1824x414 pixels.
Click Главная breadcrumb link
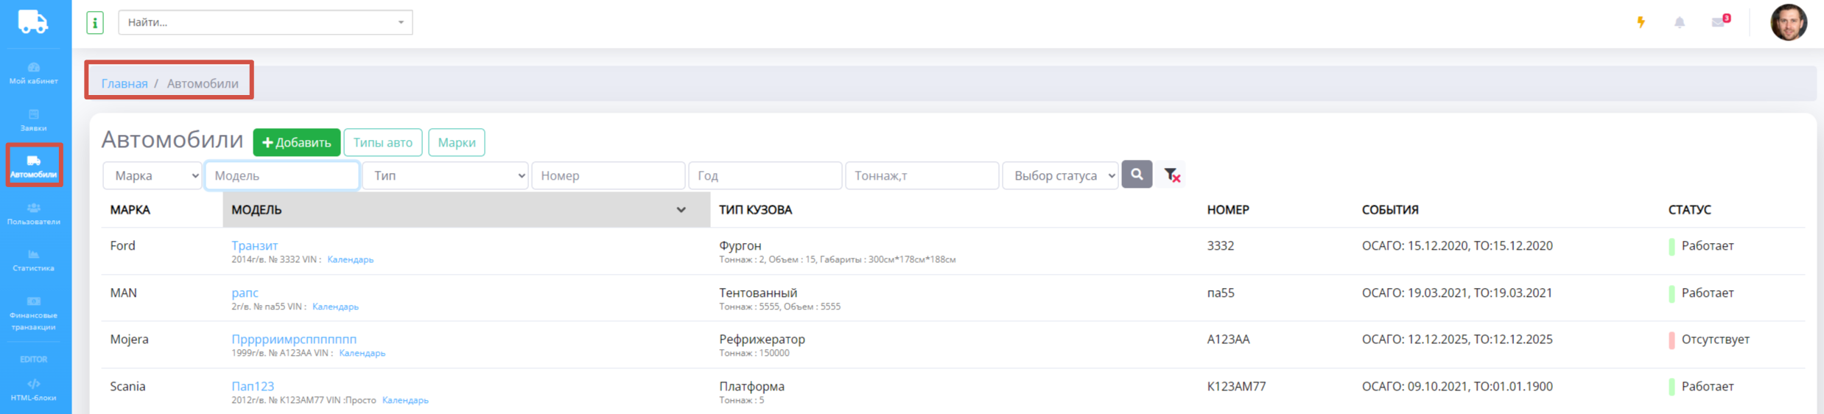tap(124, 83)
